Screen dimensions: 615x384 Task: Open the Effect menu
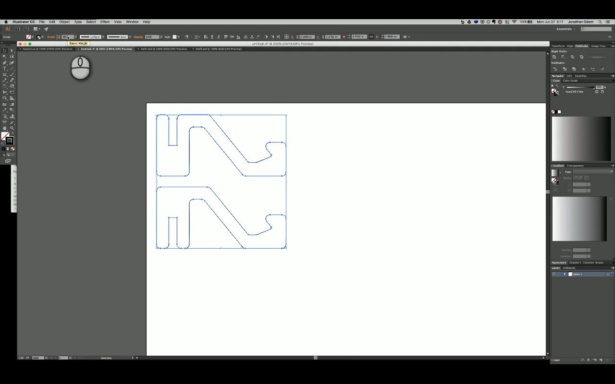coord(105,22)
